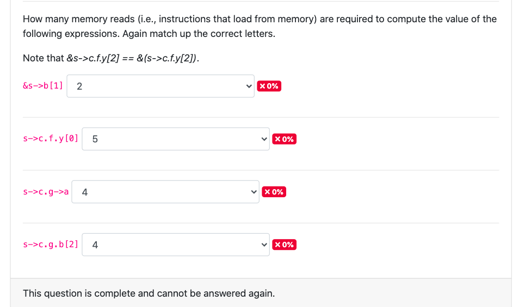Click the 'How many memory reads' question paragraph
Viewport: 525px width, 307px height.
(260, 27)
